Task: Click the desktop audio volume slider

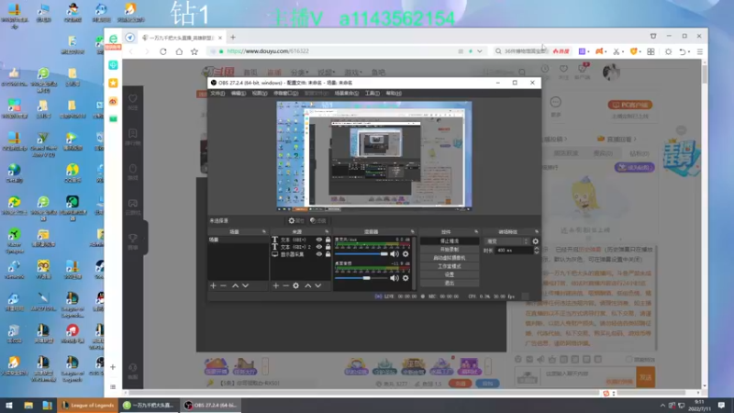Action: (361, 278)
